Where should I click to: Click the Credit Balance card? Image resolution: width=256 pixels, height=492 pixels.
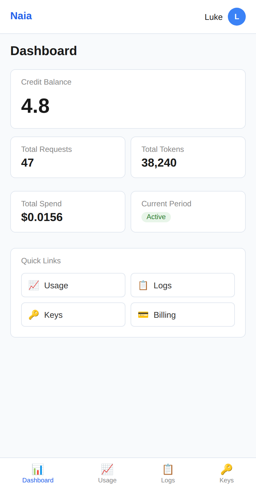tap(128, 99)
